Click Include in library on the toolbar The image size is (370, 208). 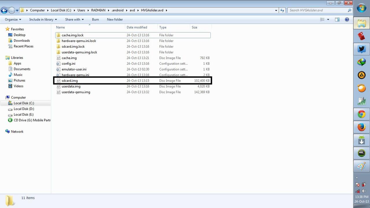point(43,19)
